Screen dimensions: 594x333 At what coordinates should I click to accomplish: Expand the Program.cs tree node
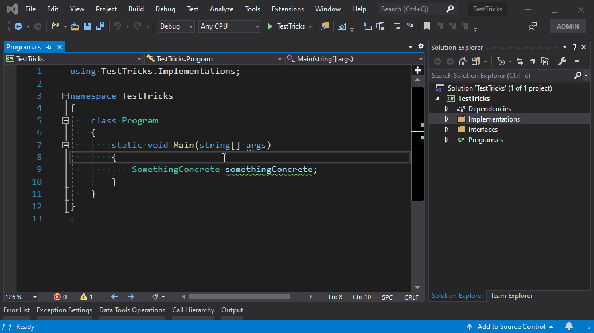(x=447, y=140)
